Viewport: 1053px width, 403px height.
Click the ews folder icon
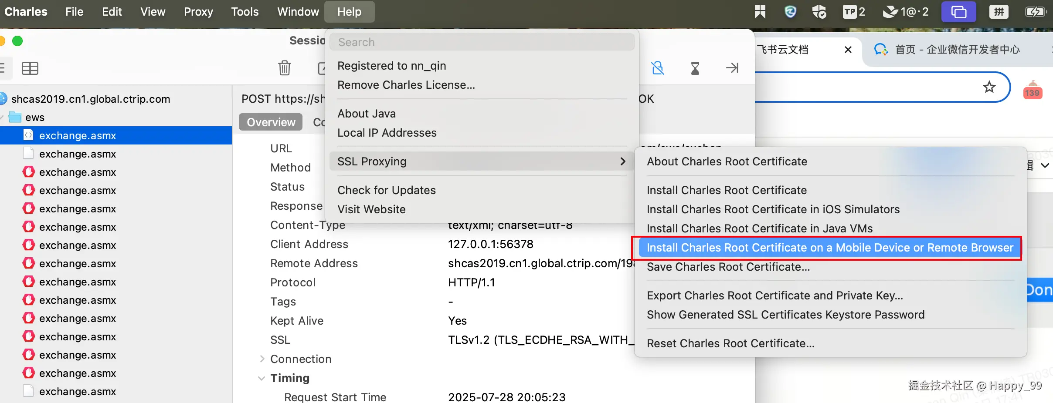15,117
